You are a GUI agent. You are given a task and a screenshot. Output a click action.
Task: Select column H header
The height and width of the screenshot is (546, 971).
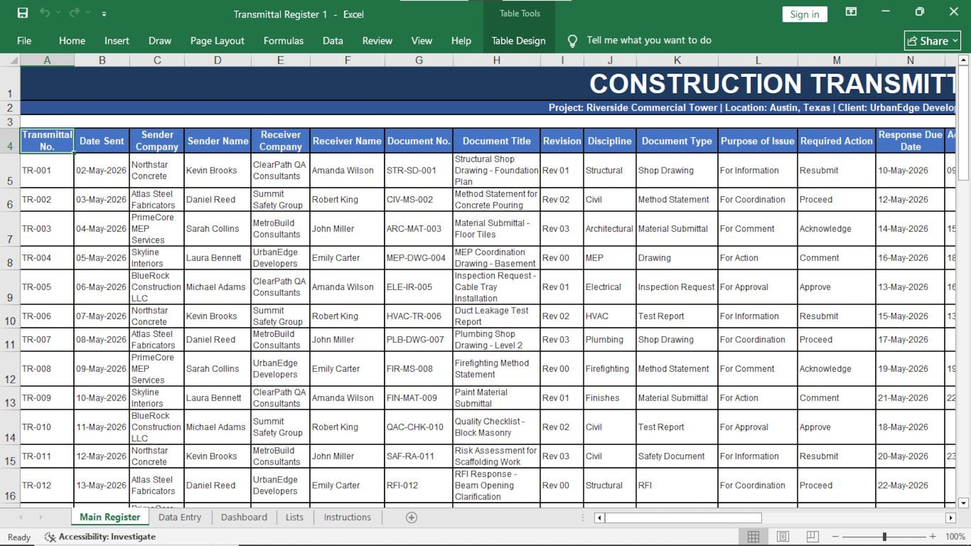coord(497,60)
